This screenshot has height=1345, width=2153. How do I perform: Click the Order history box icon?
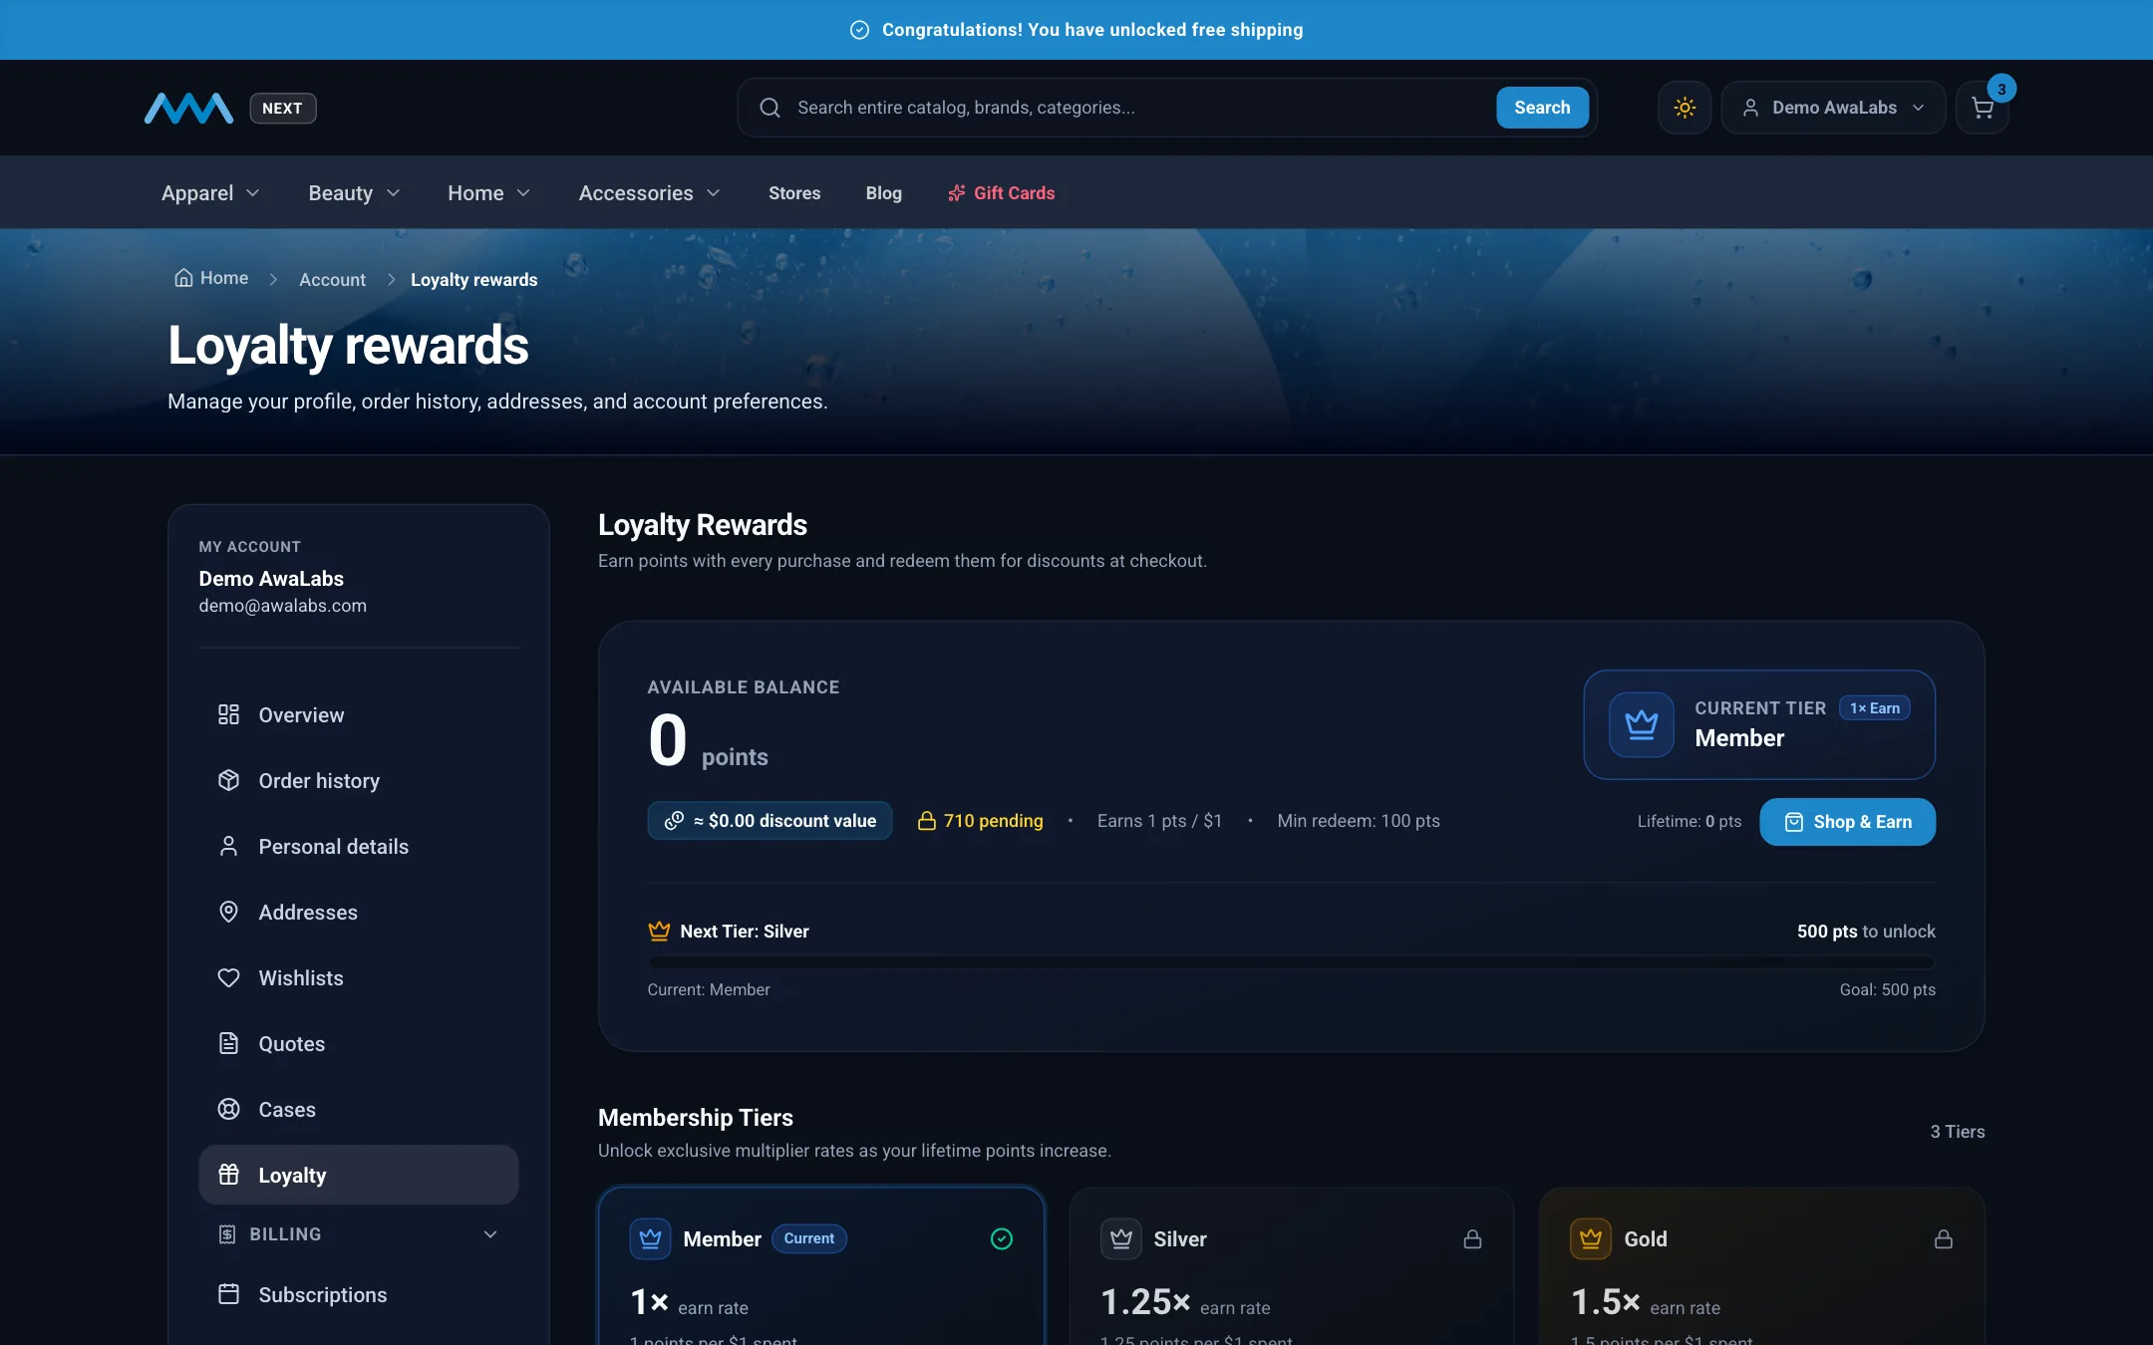point(228,780)
